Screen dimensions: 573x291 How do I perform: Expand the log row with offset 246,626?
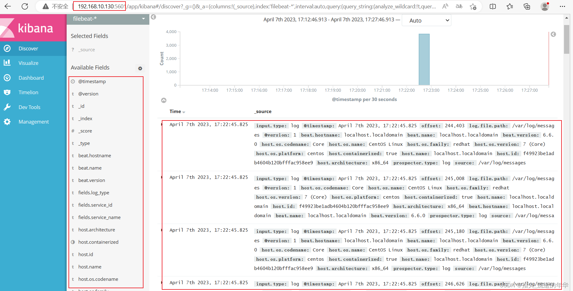pos(162,283)
